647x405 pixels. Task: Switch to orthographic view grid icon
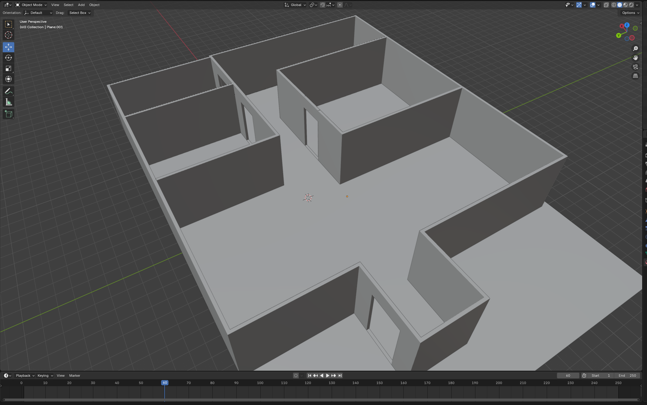coord(635,76)
